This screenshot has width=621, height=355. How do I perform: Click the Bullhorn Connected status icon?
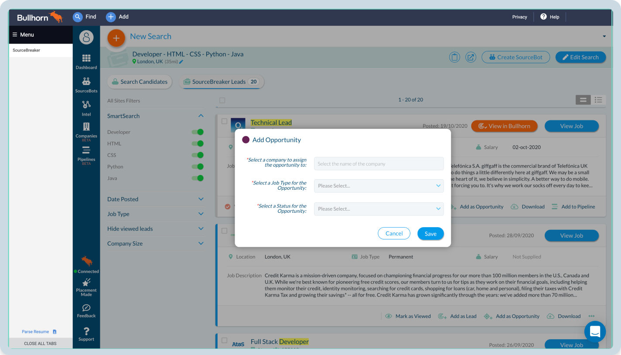coord(87,261)
